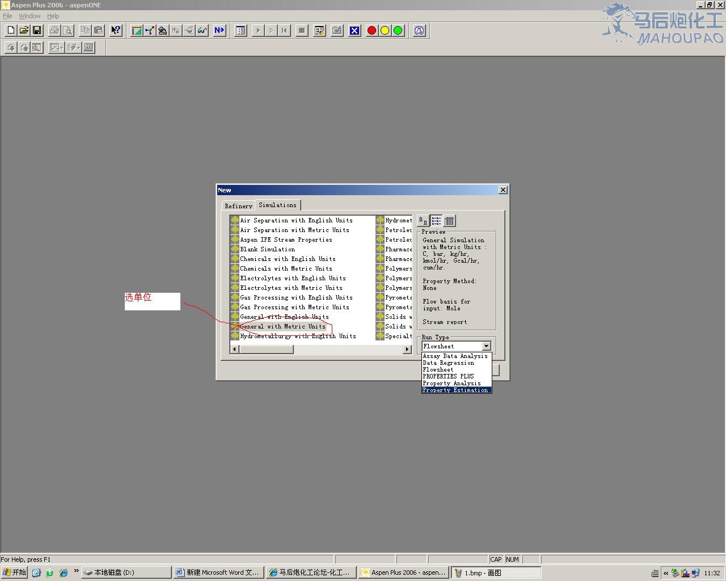
Task: Click the New file toolbar icon
Action: point(11,31)
